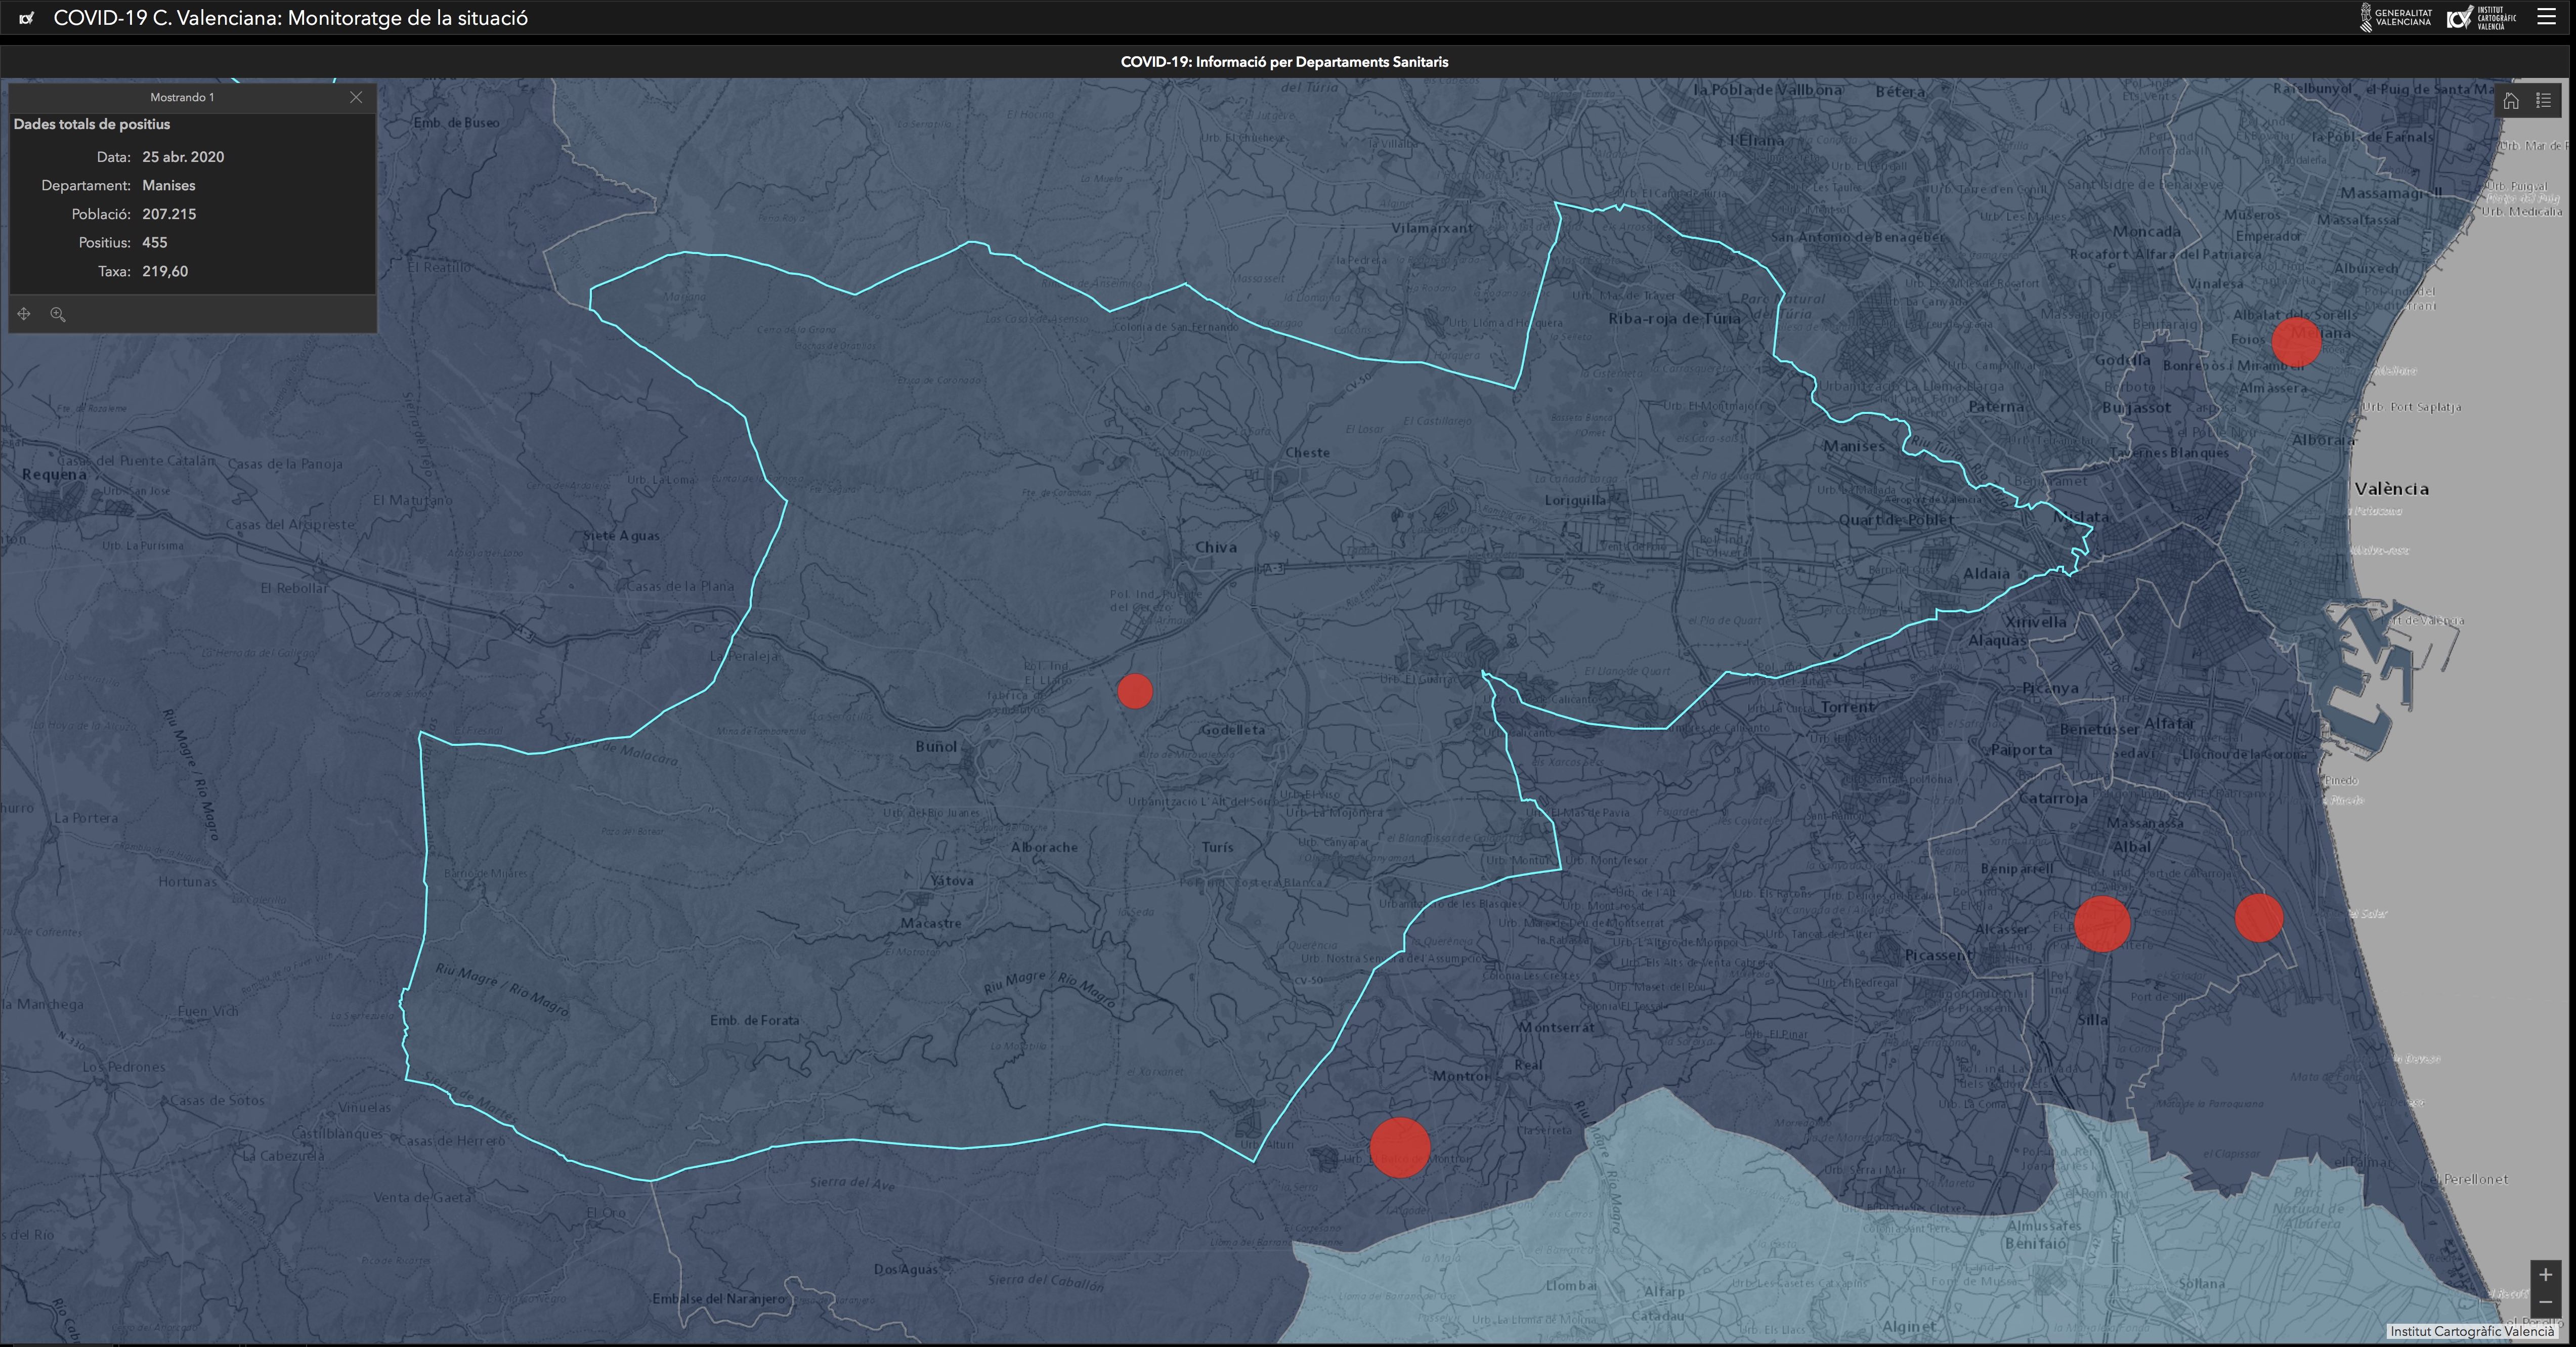This screenshot has width=2576, height=1347.
Task: Click the Informació per Departaments Sanitaris title bar
Action: point(1284,62)
